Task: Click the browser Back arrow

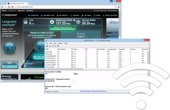Action: tap(2, 7)
